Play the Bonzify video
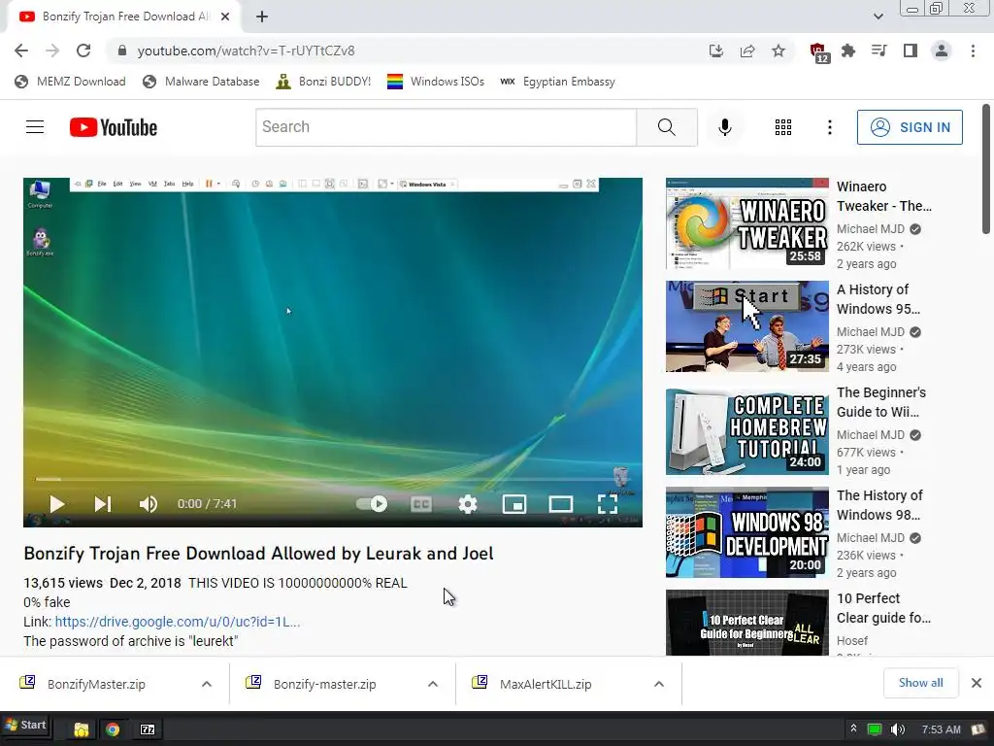Viewport: 994px width, 746px height. [56, 504]
